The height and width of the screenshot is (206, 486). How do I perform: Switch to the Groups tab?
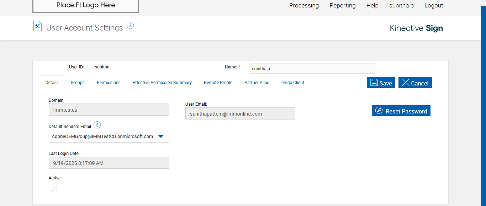[78, 83]
